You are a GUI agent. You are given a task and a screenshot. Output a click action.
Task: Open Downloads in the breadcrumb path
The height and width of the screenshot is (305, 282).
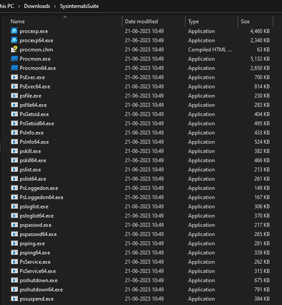click(37, 6)
